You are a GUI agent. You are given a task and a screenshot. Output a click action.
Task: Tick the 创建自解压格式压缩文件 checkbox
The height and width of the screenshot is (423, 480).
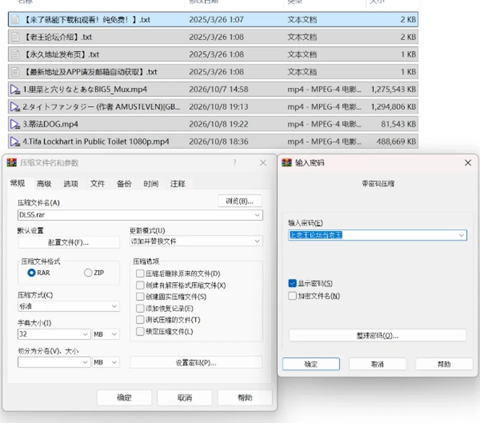point(140,285)
